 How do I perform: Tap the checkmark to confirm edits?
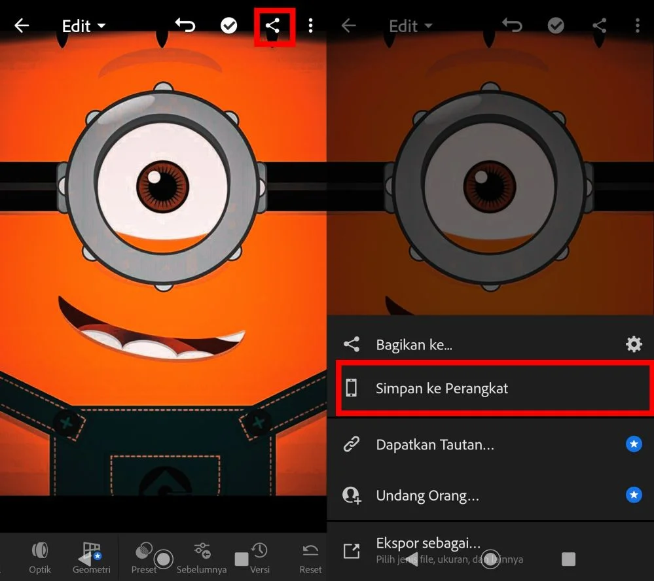click(x=229, y=26)
